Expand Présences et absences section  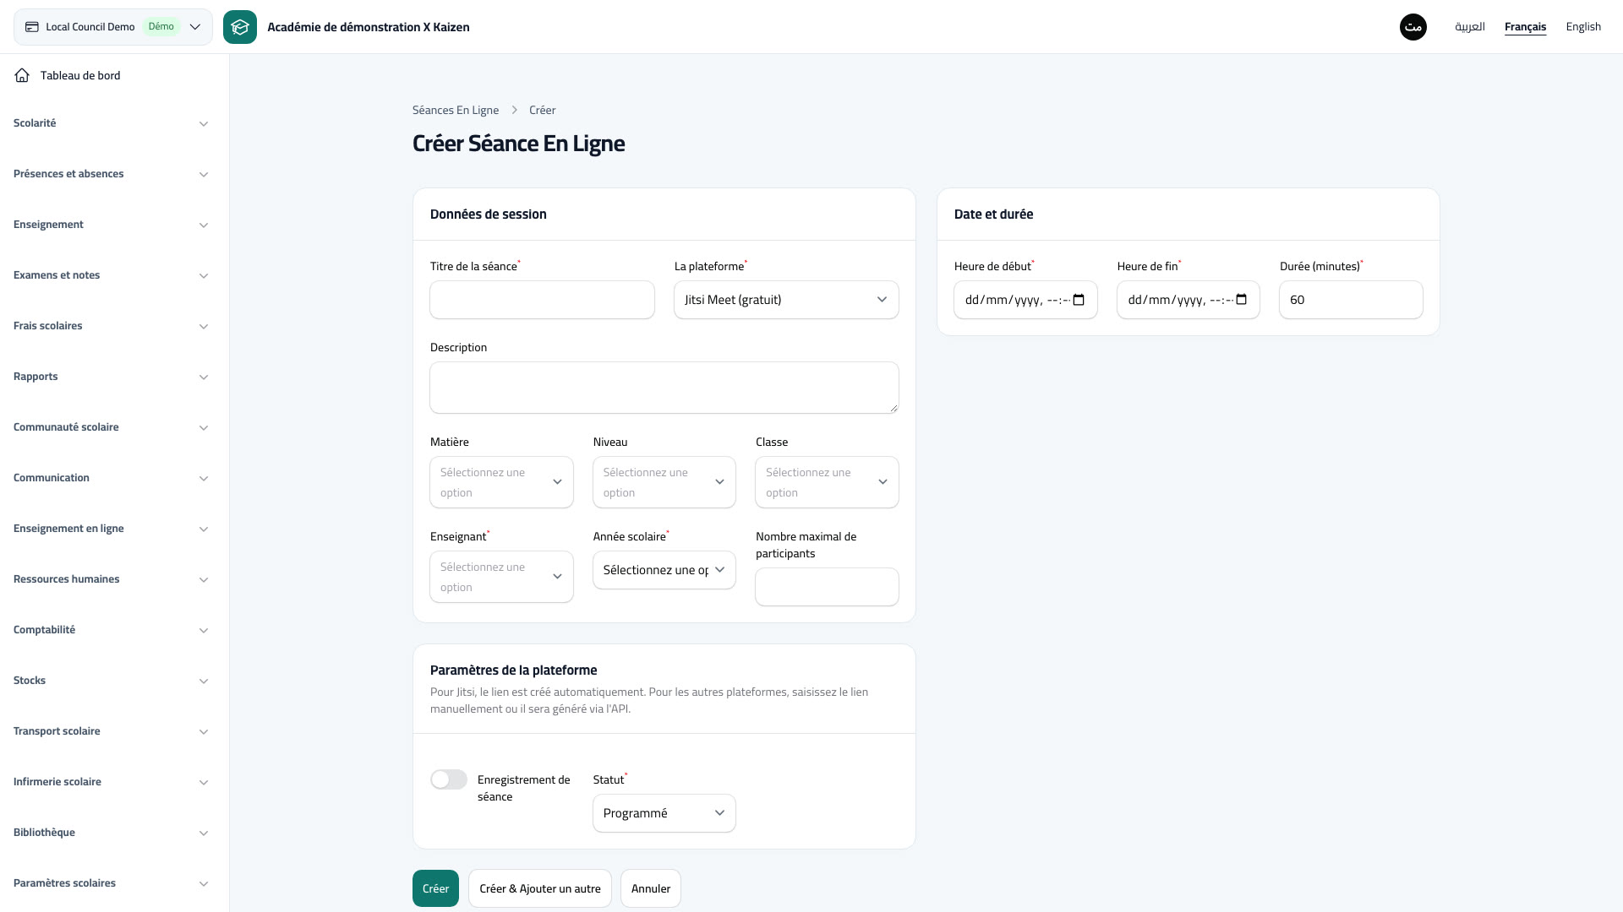pos(111,174)
